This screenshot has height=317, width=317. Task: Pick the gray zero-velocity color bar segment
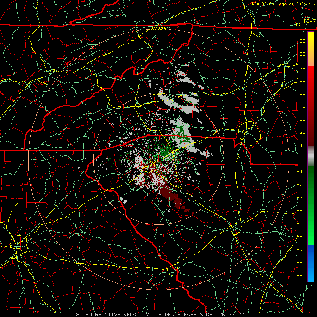pos(311,156)
